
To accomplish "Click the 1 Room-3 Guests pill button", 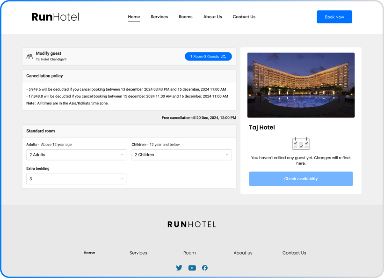I will [208, 56].
